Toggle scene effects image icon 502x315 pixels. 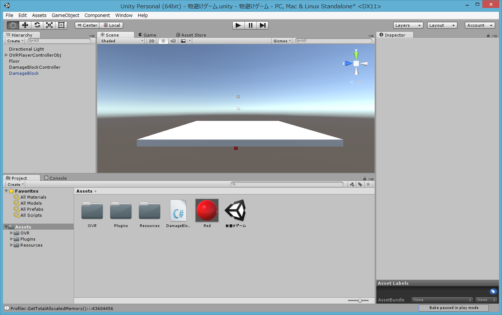(183, 41)
